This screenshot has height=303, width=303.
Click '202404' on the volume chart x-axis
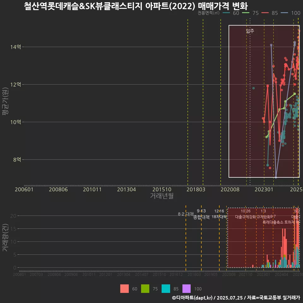282,274
